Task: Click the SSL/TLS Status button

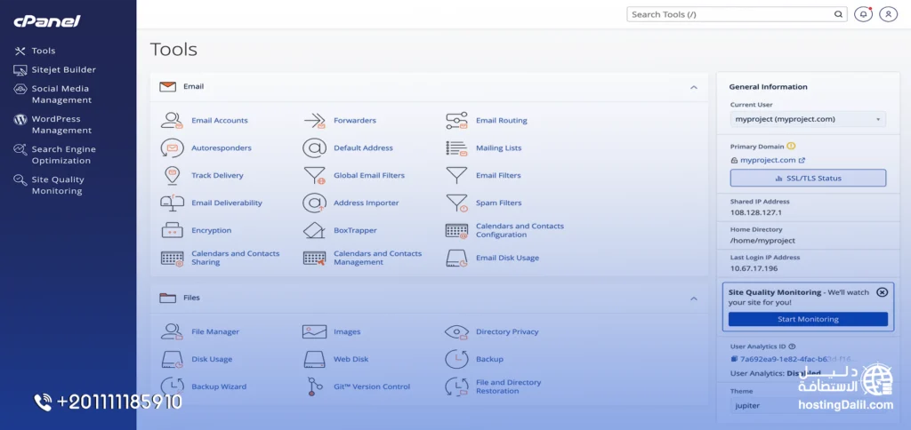Action: 808,178
